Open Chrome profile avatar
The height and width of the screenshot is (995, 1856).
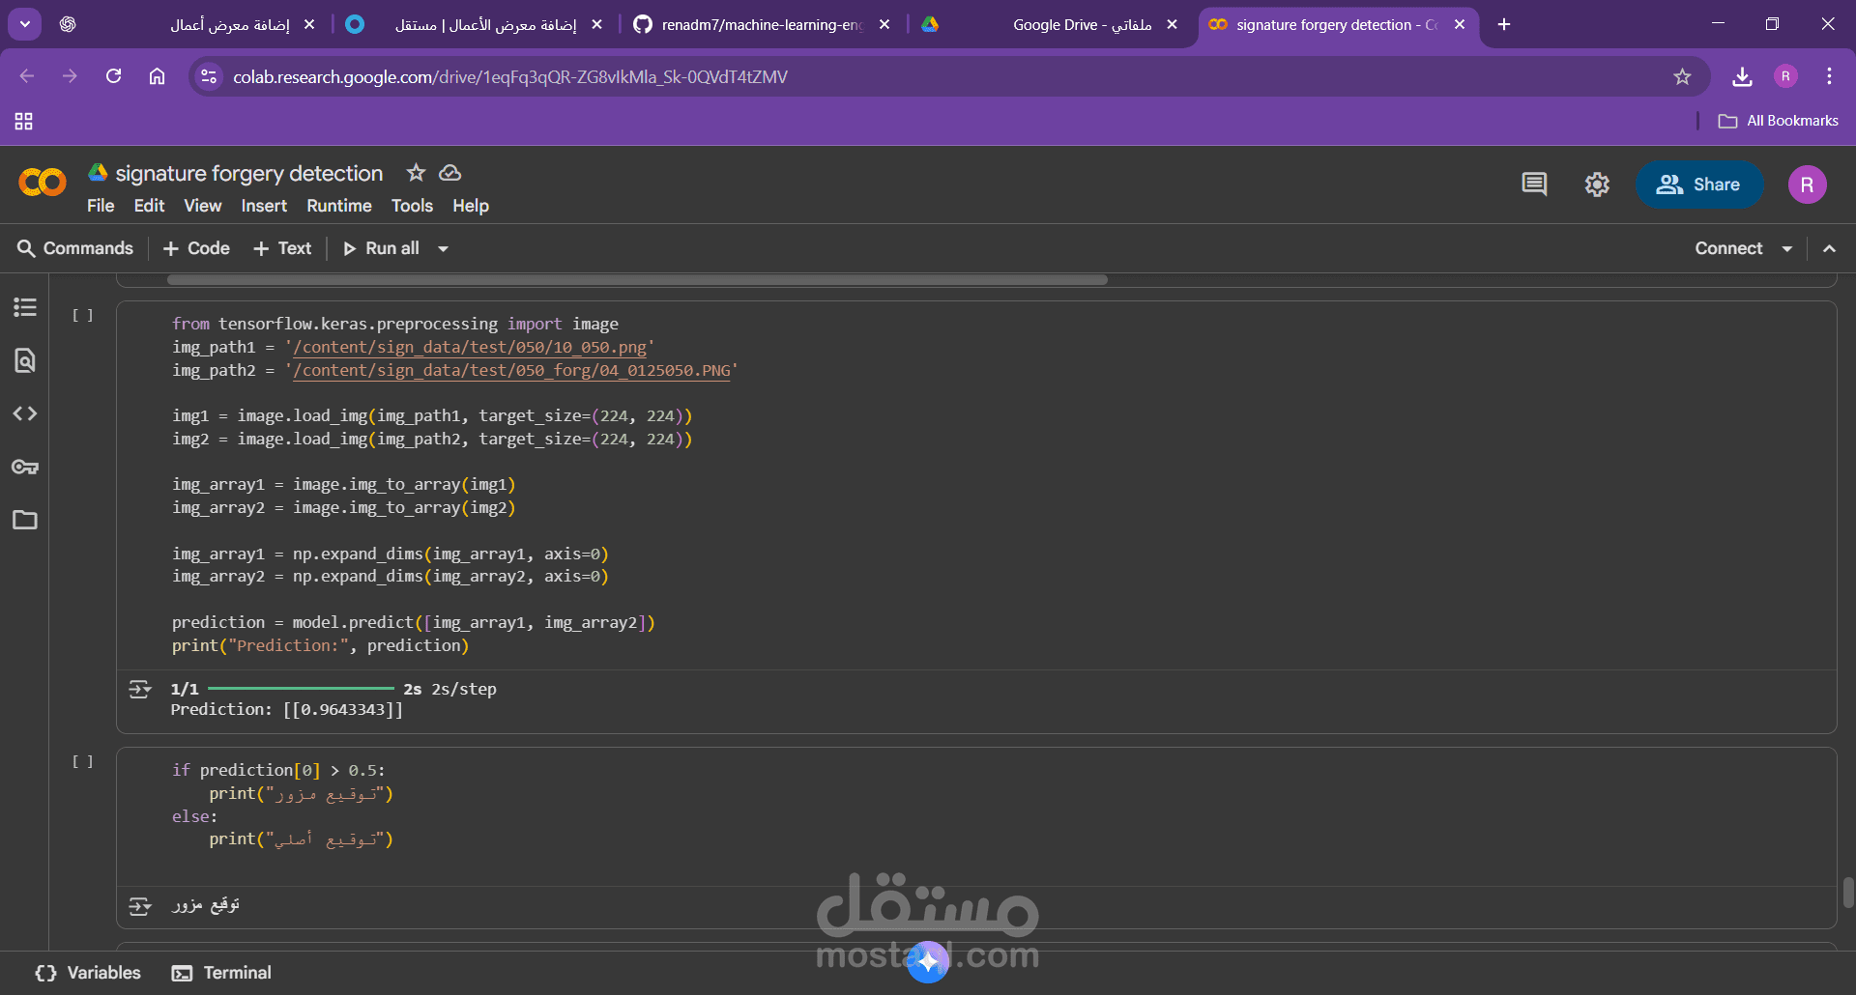click(1785, 76)
